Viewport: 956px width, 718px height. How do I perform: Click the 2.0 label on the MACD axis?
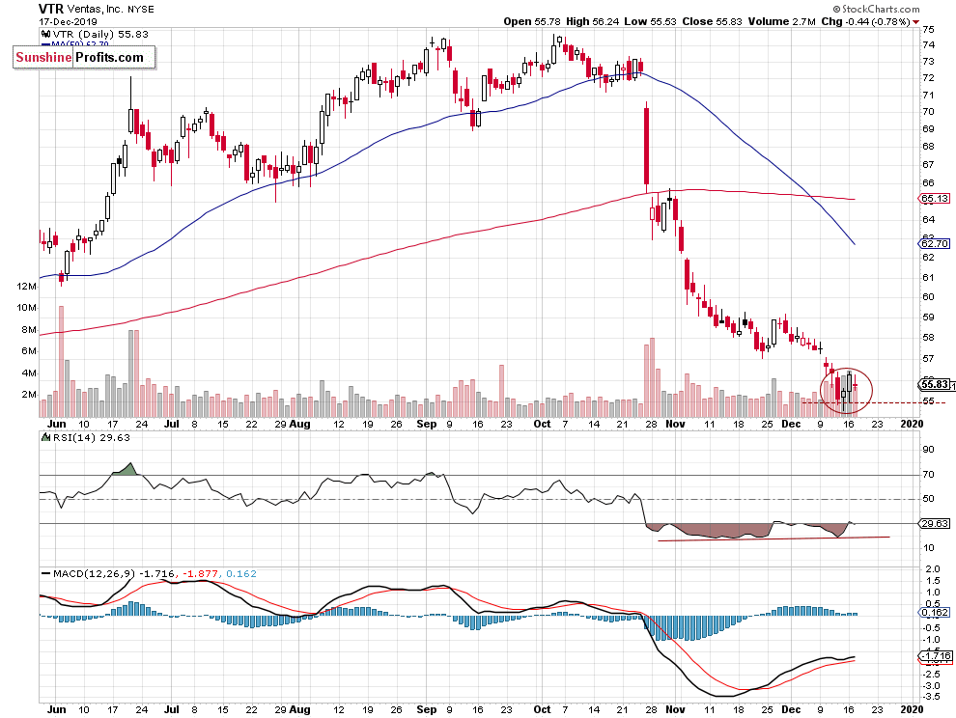932,568
